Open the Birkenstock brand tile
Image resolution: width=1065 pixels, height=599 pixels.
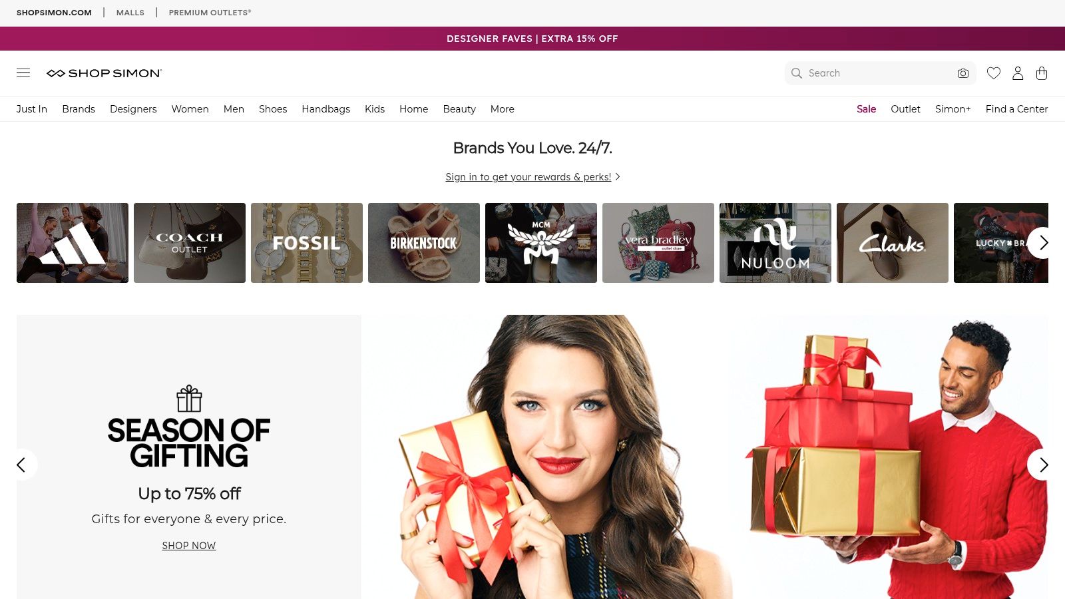(424, 243)
